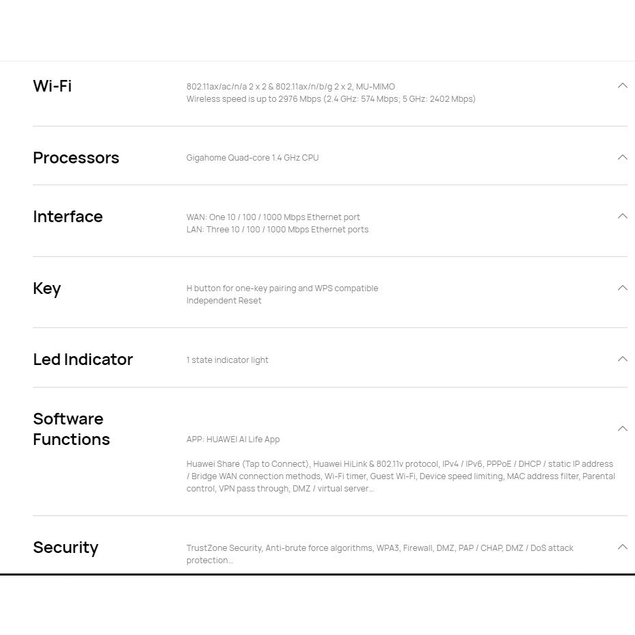
Task: Click the Software Functions heading
Action: tap(71, 429)
